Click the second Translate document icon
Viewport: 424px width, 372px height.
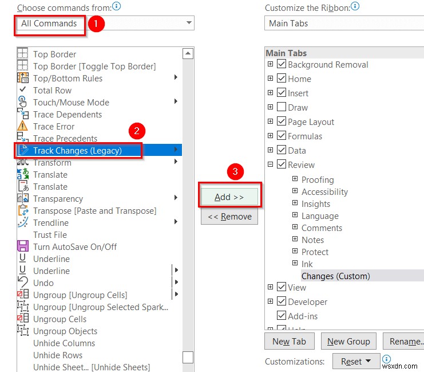(x=23, y=186)
